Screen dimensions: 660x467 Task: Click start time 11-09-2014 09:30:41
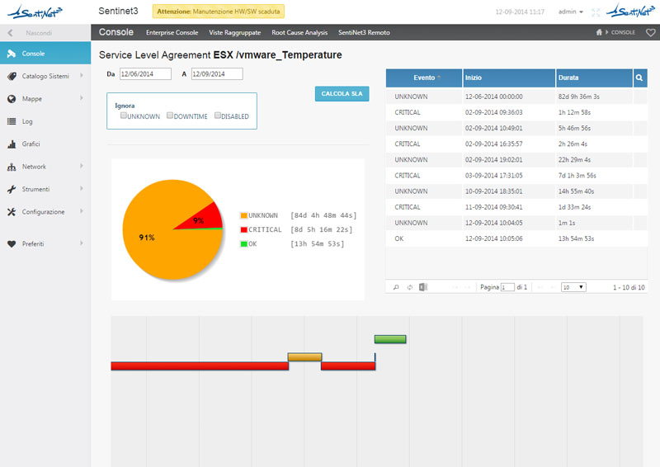click(x=493, y=207)
